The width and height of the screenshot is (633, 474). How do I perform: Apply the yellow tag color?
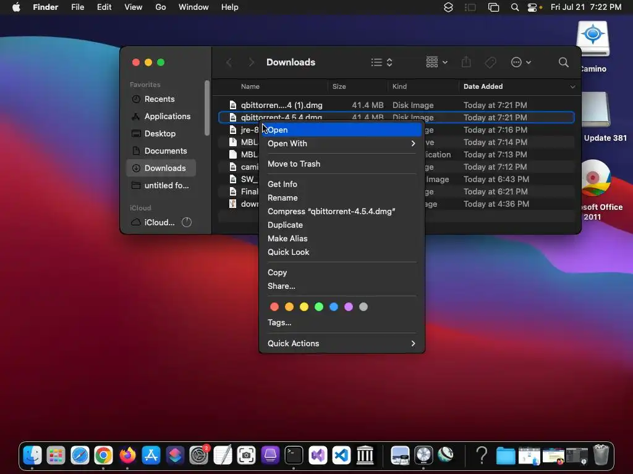[304, 307]
